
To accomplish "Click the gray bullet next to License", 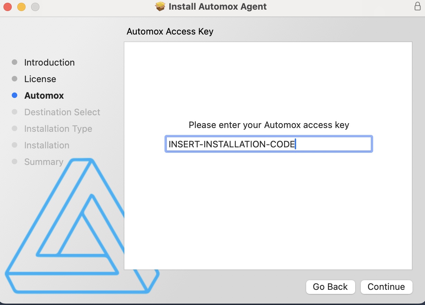I will (x=15, y=79).
